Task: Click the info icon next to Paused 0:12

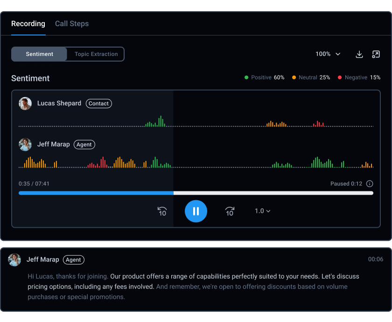Action: tap(370, 184)
